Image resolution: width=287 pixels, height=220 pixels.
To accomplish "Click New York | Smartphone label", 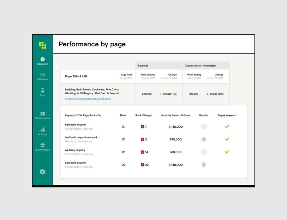I will pyautogui.click(x=78, y=141).
